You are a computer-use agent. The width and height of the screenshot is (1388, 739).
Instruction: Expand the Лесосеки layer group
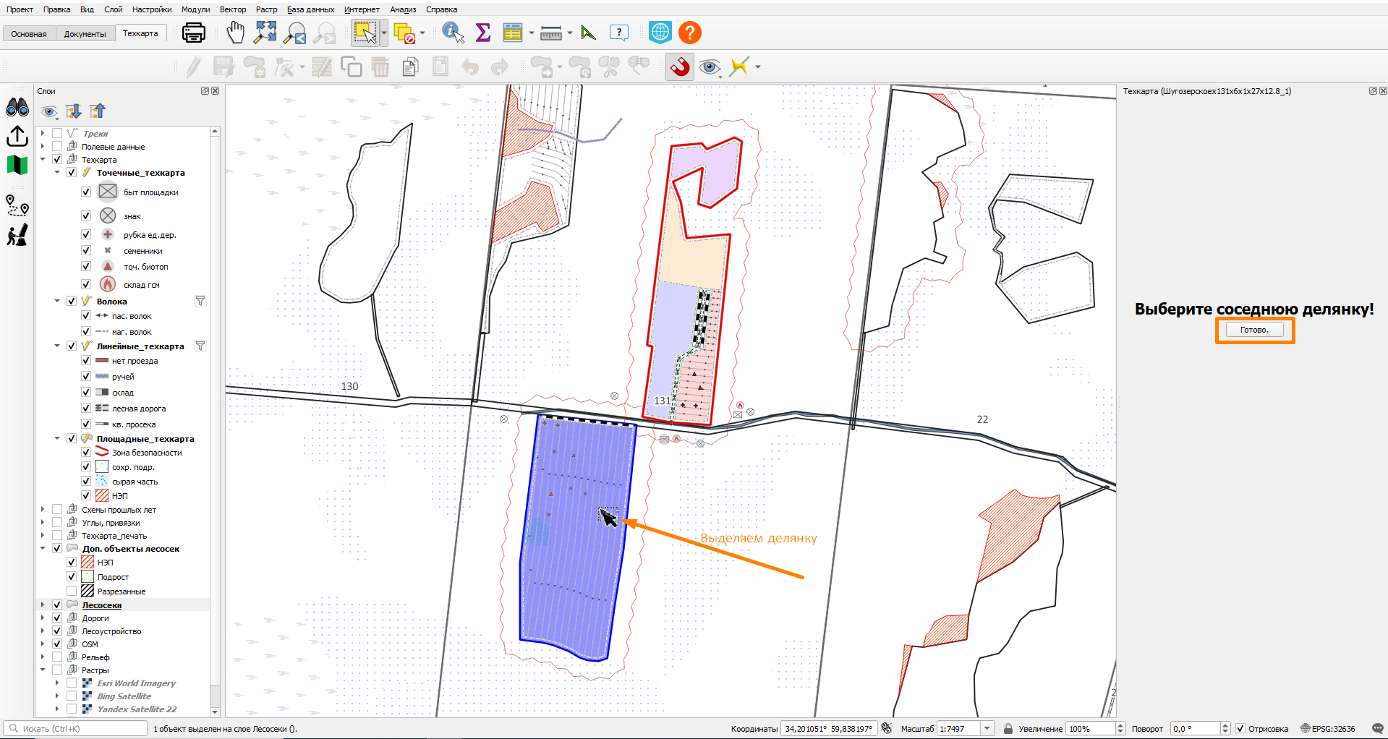43,605
